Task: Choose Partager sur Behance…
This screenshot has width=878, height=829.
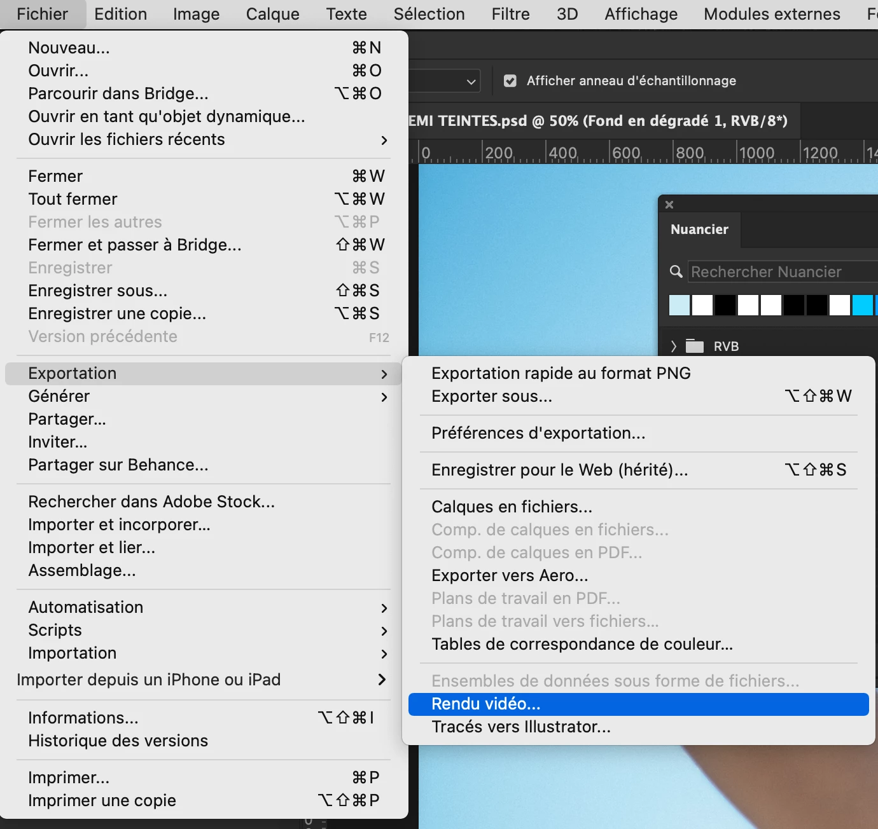Action: [204, 465]
